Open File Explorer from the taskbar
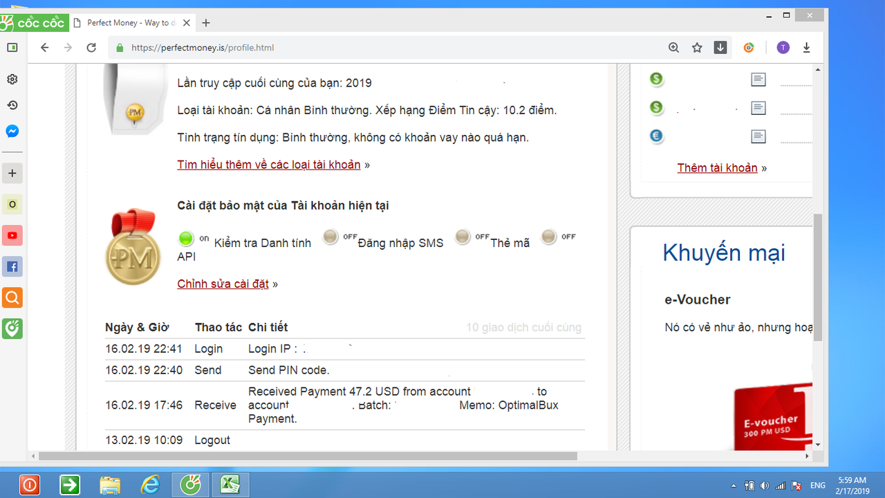This screenshot has height=498, width=885. coord(110,485)
